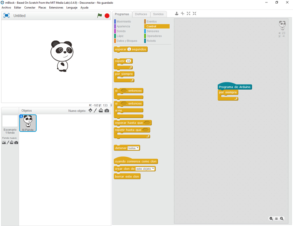Screen dimensions: 293x226
Task: Choose new sprite from library icon
Action: [90, 111]
